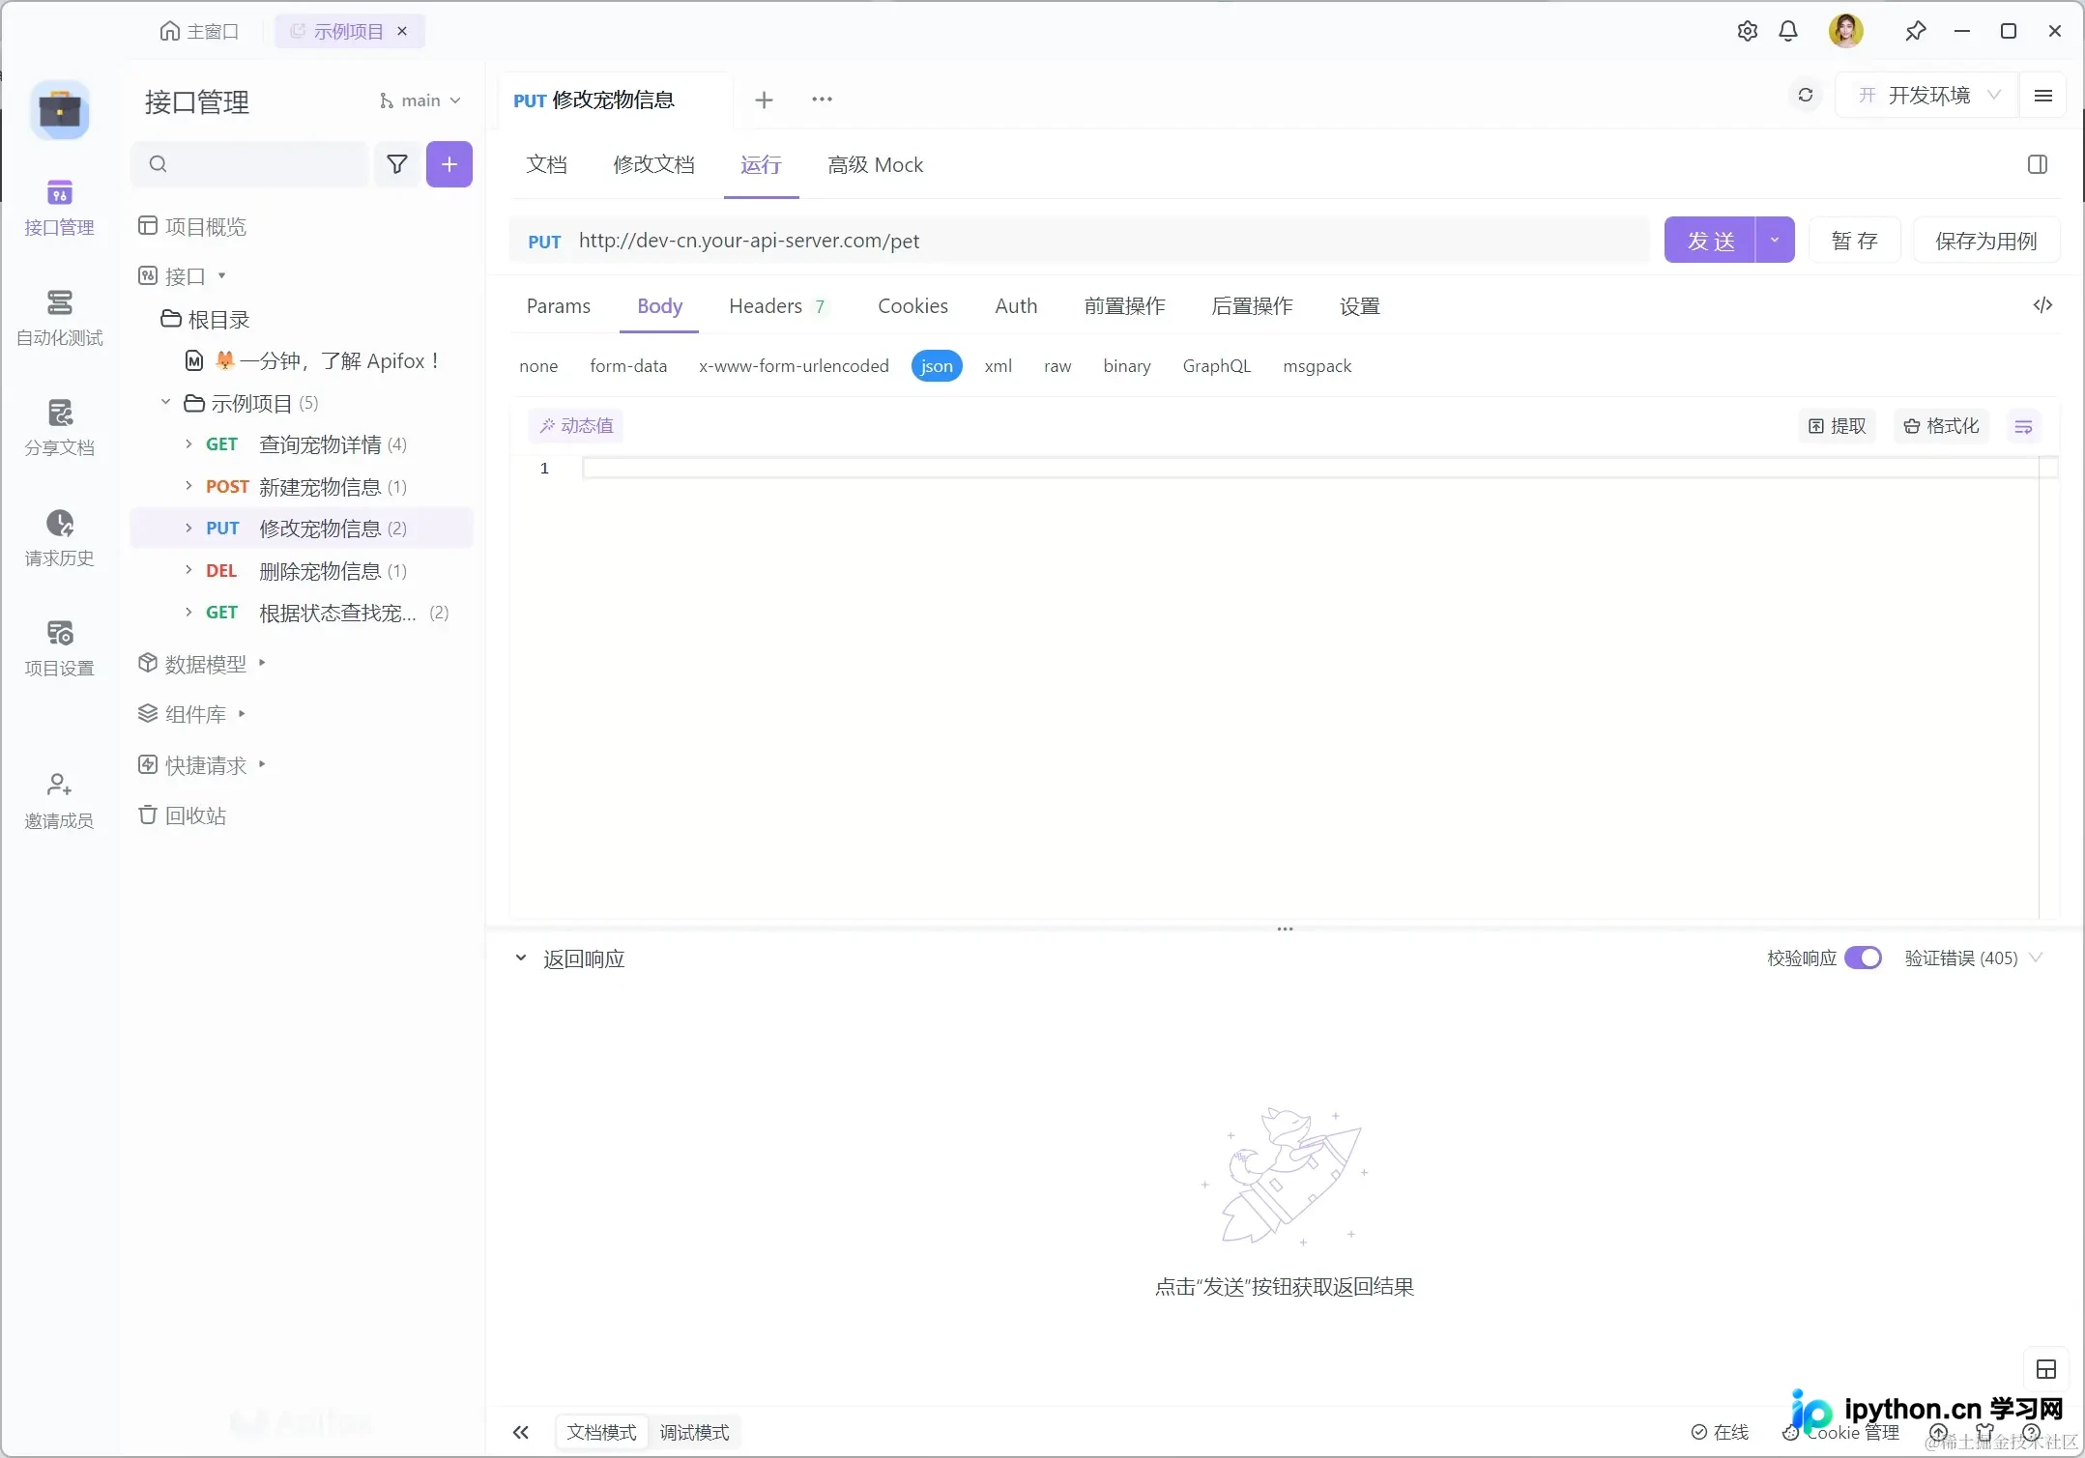The image size is (2085, 1458).
Task: Select the xml body type
Action: click(998, 366)
